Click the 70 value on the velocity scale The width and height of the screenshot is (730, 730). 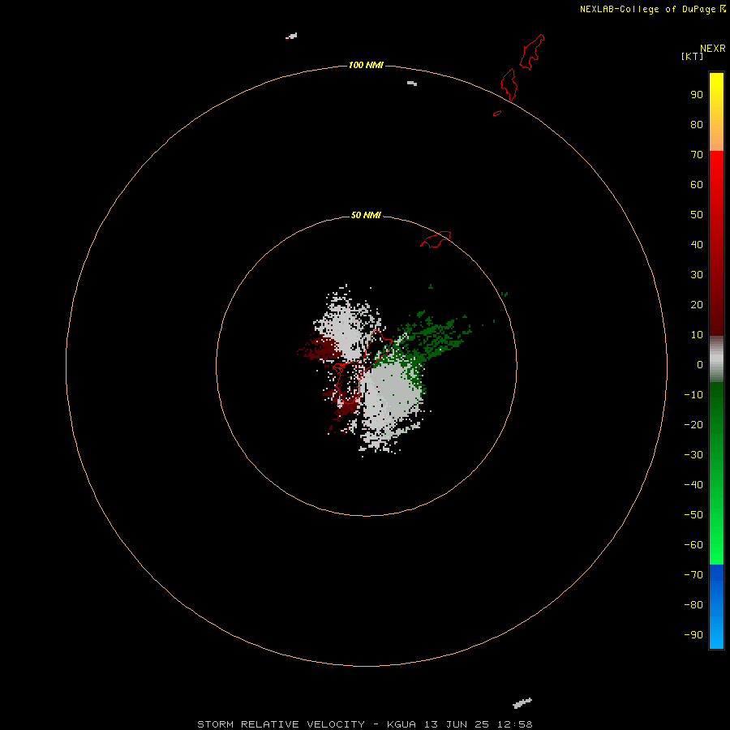[697, 155]
